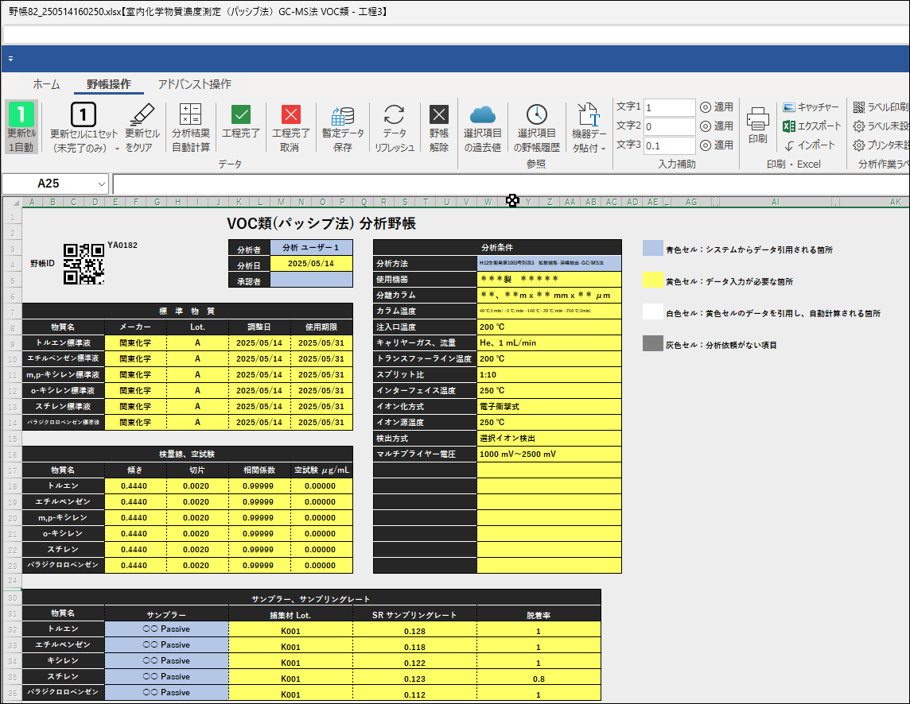
Task: Open the Name Box dropdown arrow
Action: click(x=102, y=184)
